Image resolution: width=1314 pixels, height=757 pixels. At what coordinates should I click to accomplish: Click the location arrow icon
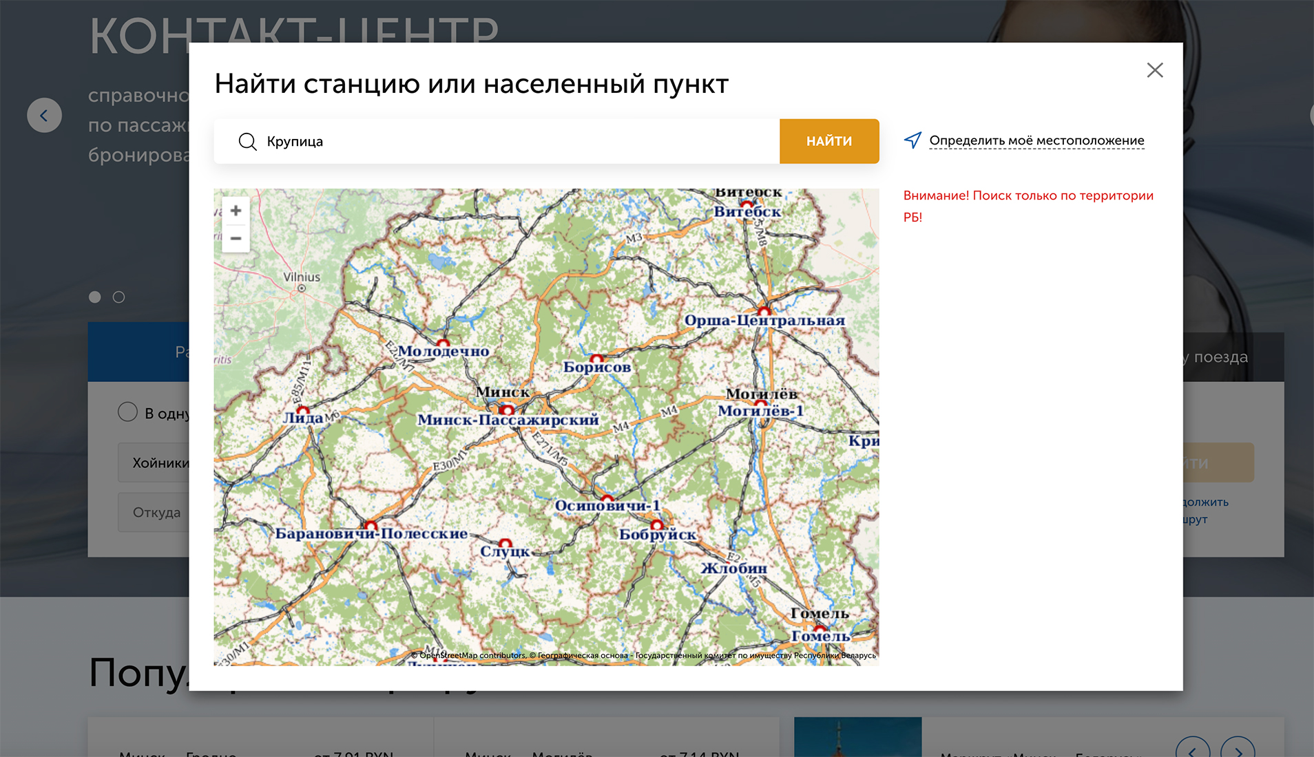click(912, 140)
